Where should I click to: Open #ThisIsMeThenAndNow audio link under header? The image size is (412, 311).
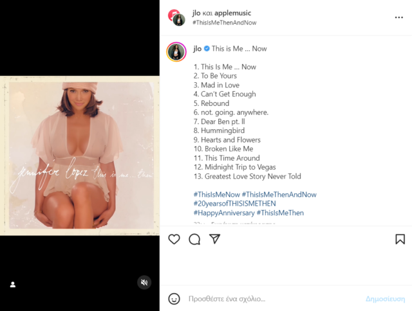(225, 22)
